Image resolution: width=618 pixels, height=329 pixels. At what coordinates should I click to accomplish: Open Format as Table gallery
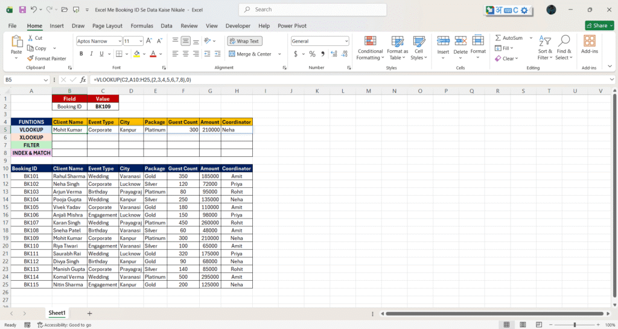pos(397,48)
